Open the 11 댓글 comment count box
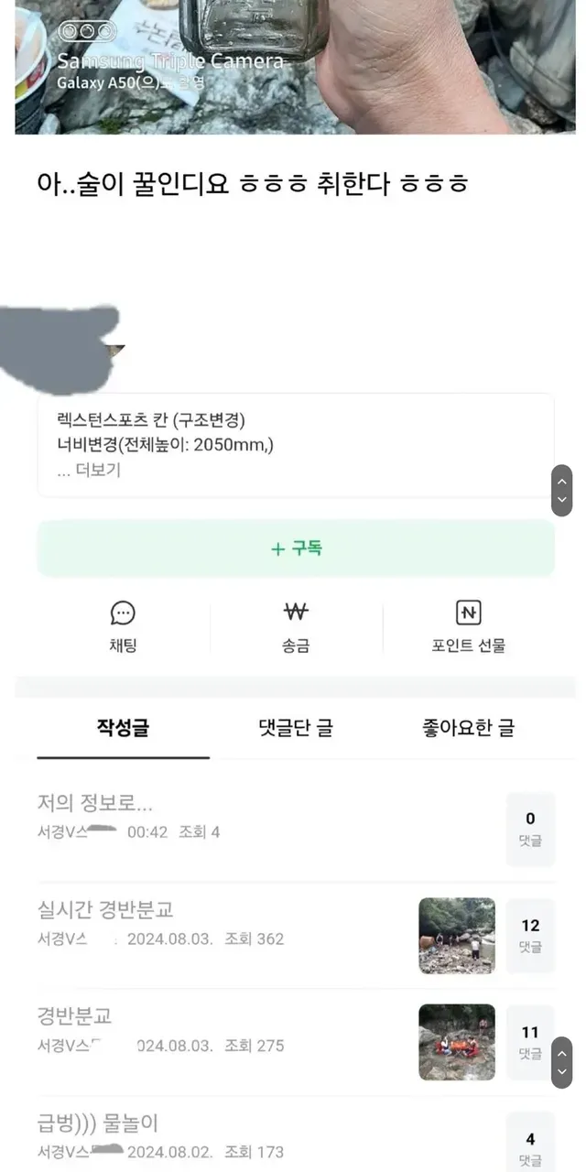Screen dimensions: 586x1172 [x=530, y=1042]
